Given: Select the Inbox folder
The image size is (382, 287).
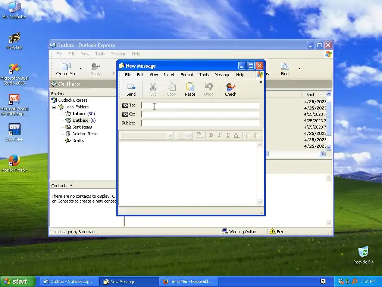Looking at the screenshot, I should pos(78,114).
